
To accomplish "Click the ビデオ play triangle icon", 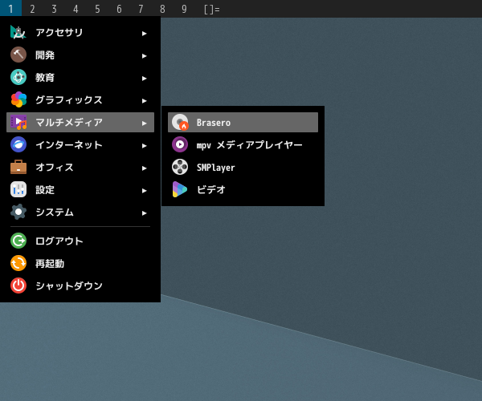I will pos(180,189).
